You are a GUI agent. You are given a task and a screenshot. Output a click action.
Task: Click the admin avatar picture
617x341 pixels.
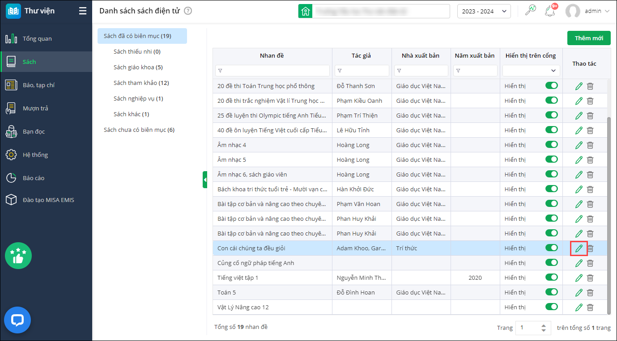(573, 11)
